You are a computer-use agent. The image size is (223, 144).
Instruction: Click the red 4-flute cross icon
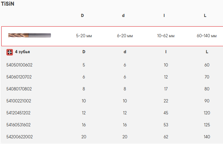pos(10,52)
